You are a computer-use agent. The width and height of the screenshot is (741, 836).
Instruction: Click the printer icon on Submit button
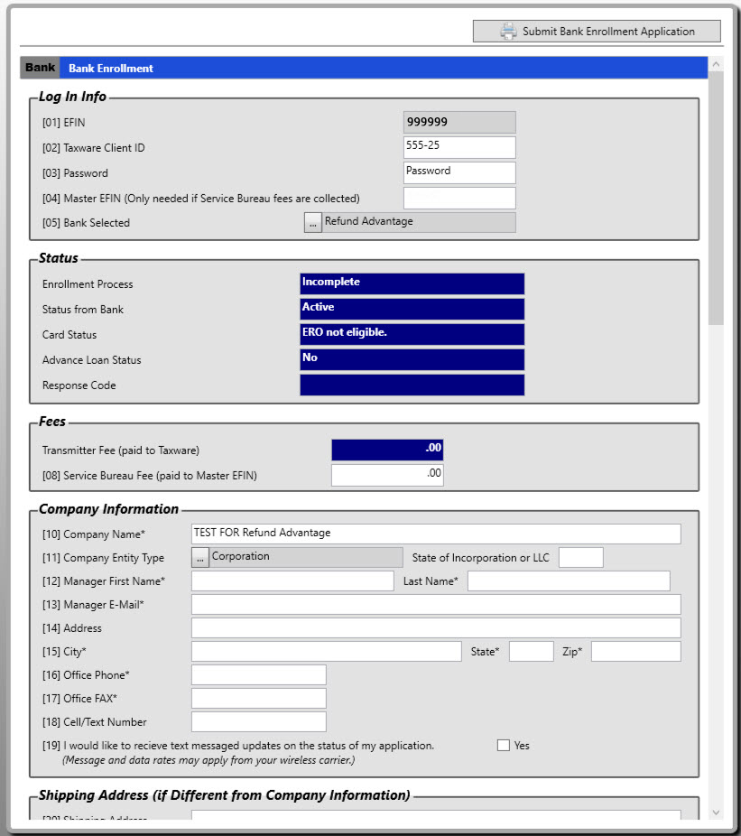point(508,32)
